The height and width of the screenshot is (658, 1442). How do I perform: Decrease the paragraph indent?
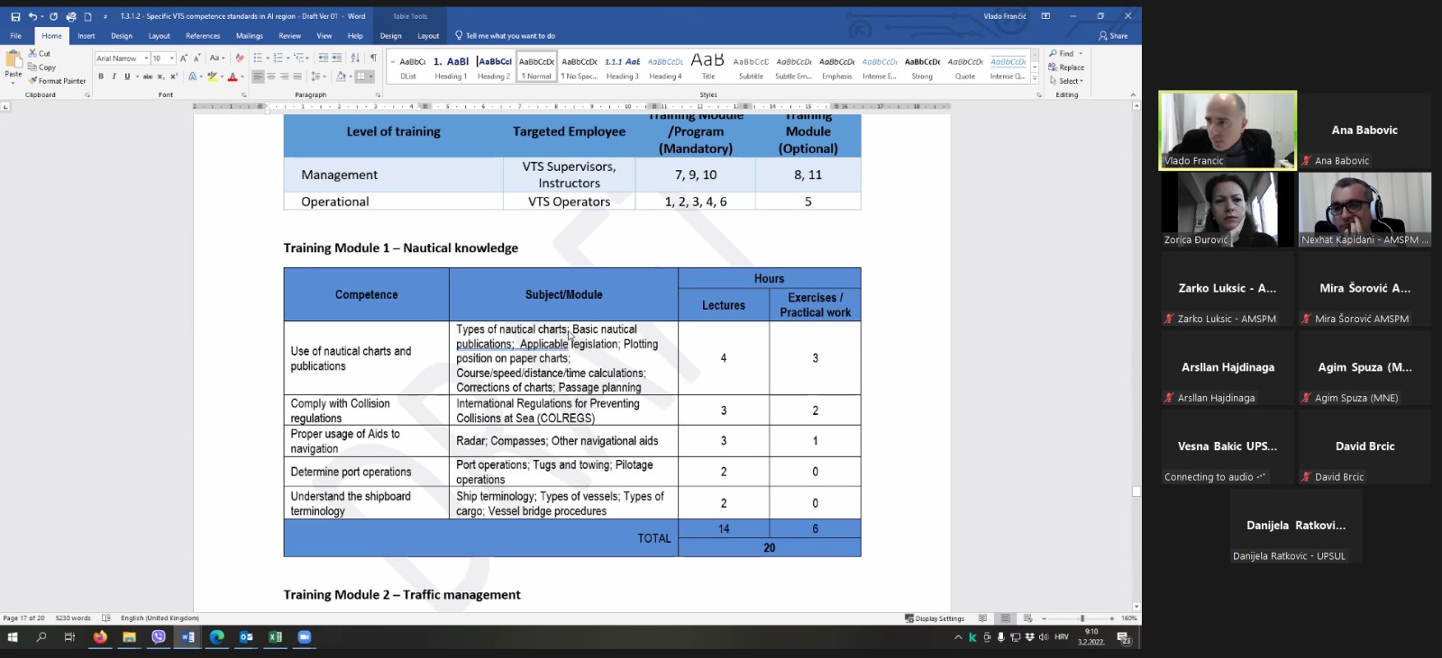point(323,58)
